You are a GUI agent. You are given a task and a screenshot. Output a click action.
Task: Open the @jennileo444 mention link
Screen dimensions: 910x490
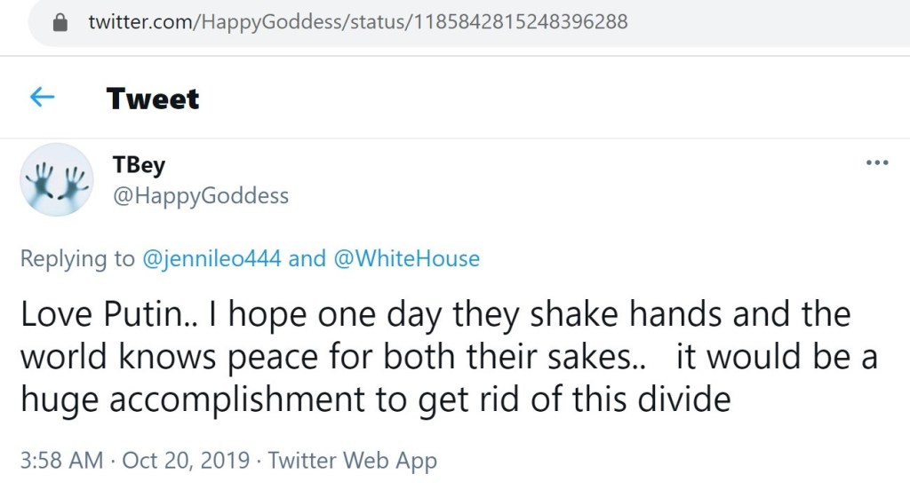tap(212, 259)
